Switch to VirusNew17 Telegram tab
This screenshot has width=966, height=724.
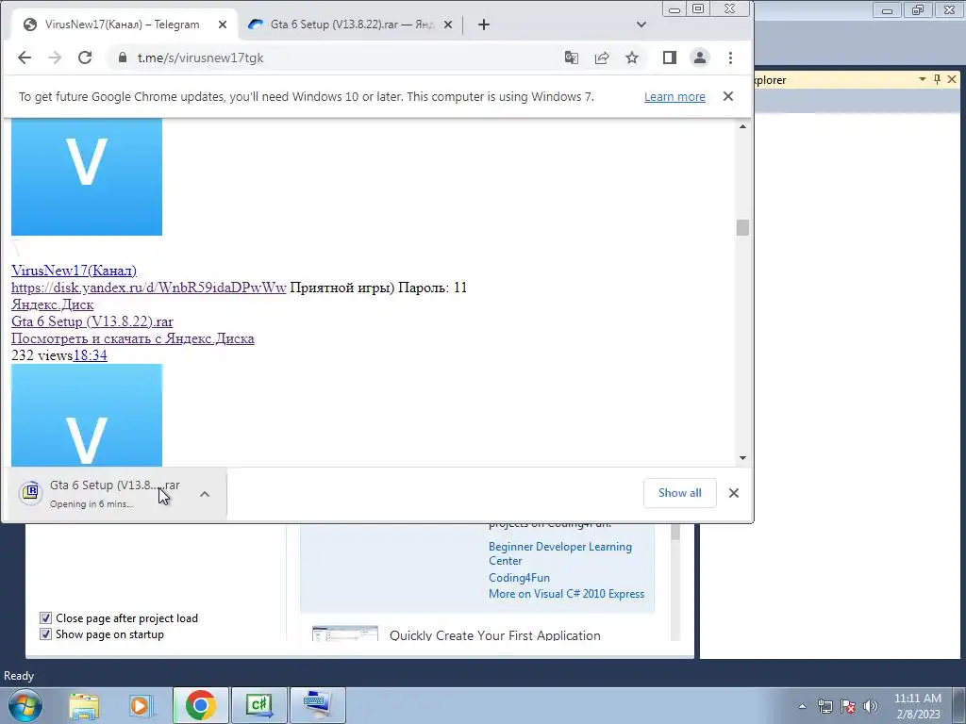tap(124, 25)
